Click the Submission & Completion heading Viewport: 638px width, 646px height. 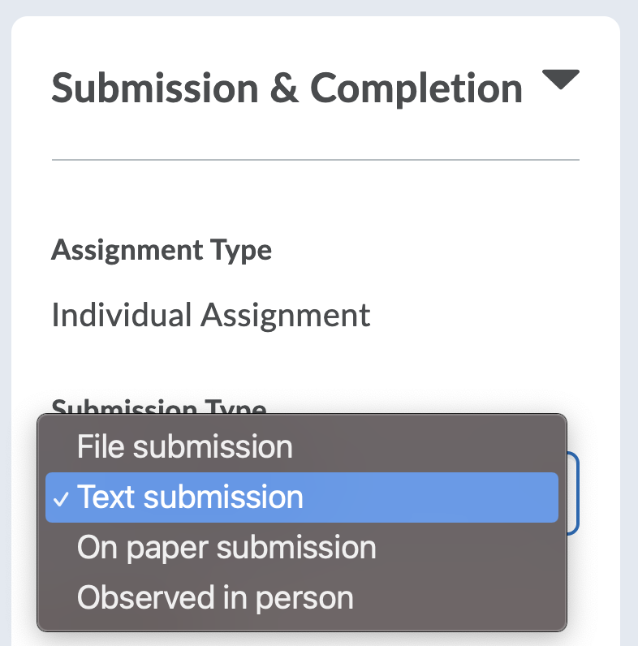287,88
